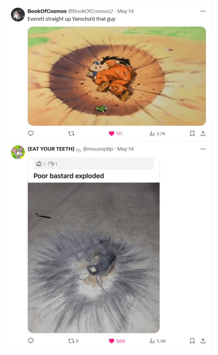Share the BookOfCosmos tweet

pyautogui.click(x=203, y=134)
